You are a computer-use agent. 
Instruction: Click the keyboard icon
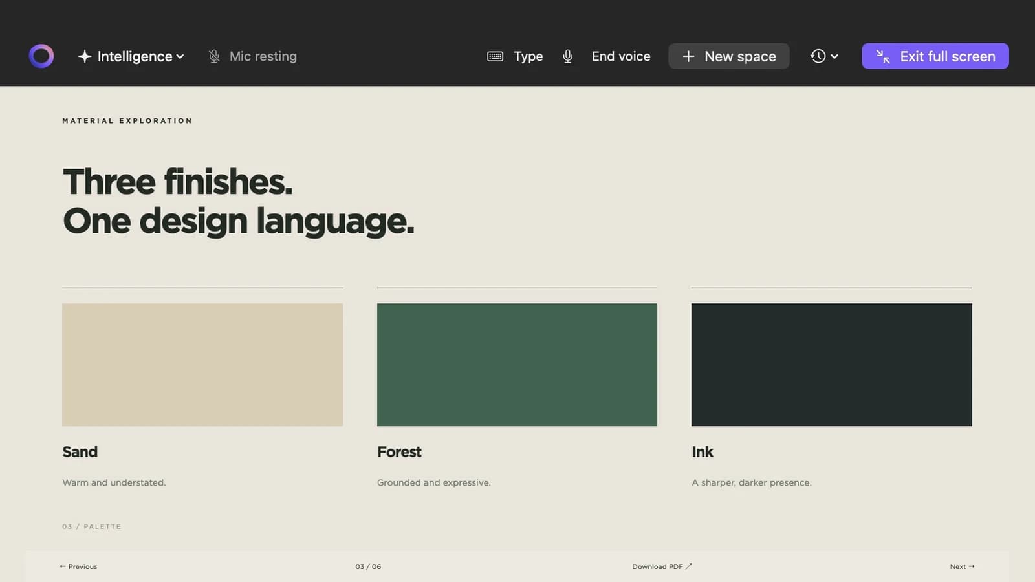point(495,56)
